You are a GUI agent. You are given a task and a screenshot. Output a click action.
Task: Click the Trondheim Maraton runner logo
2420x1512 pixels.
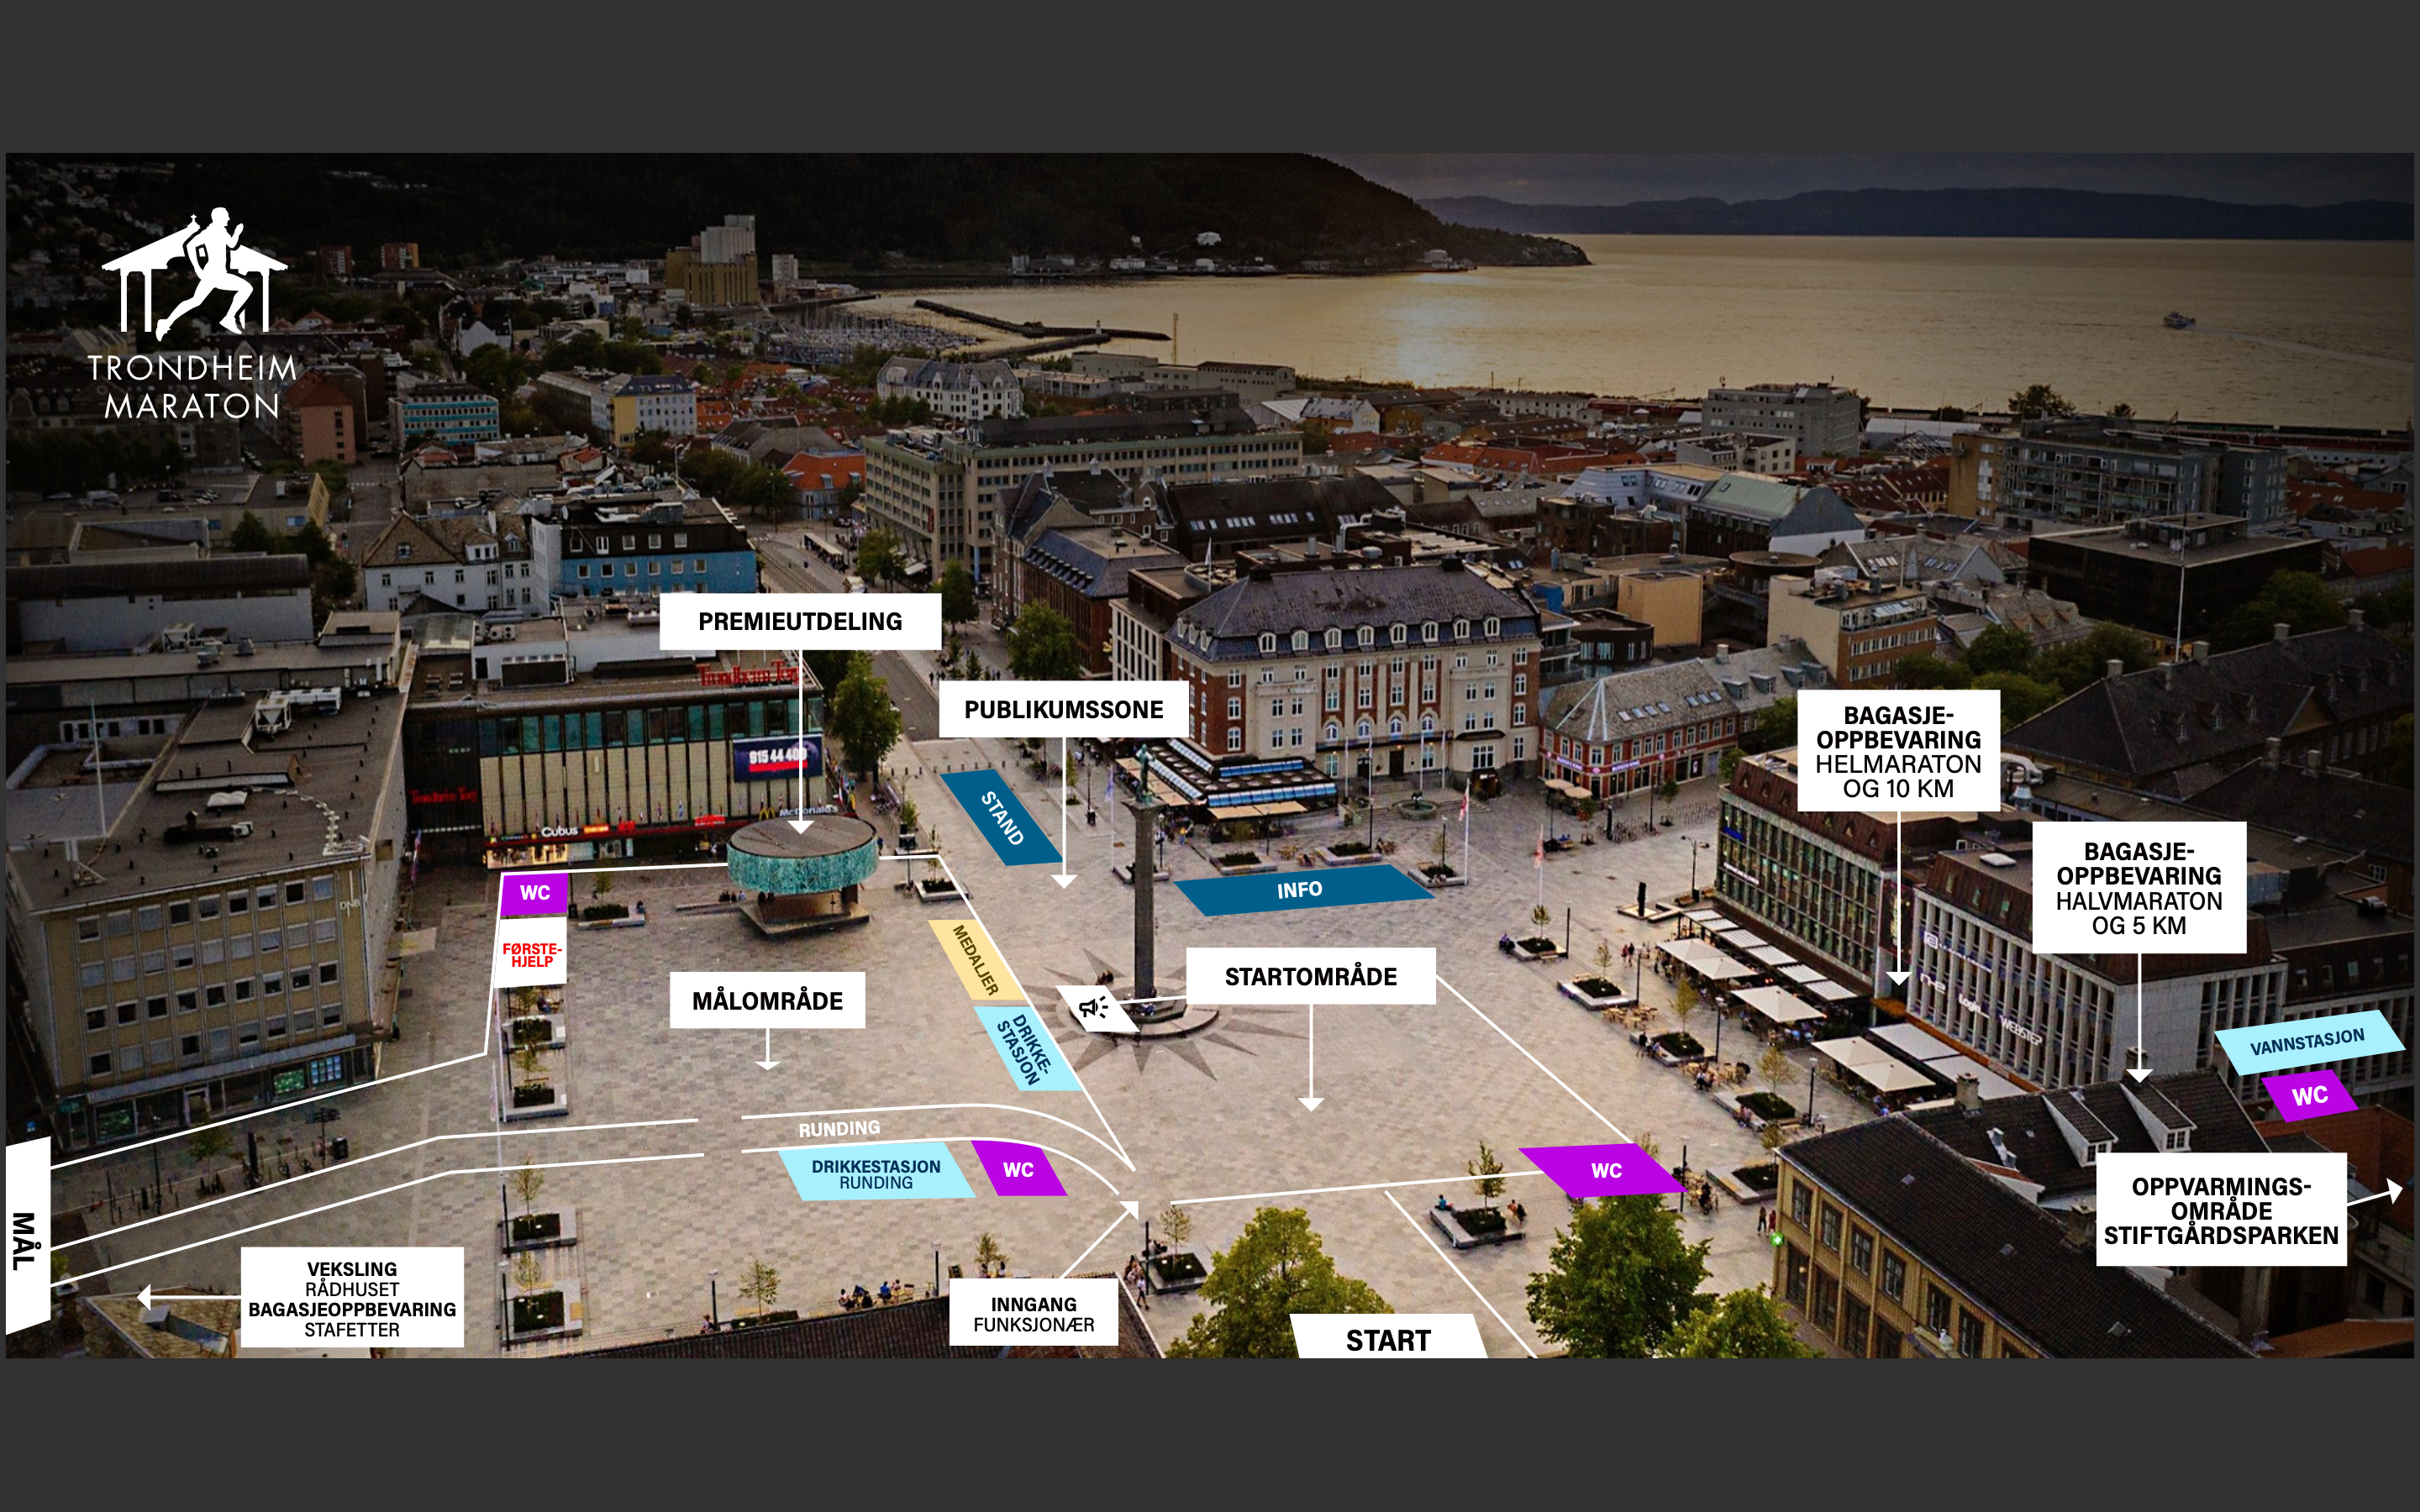tap(193, 315)
